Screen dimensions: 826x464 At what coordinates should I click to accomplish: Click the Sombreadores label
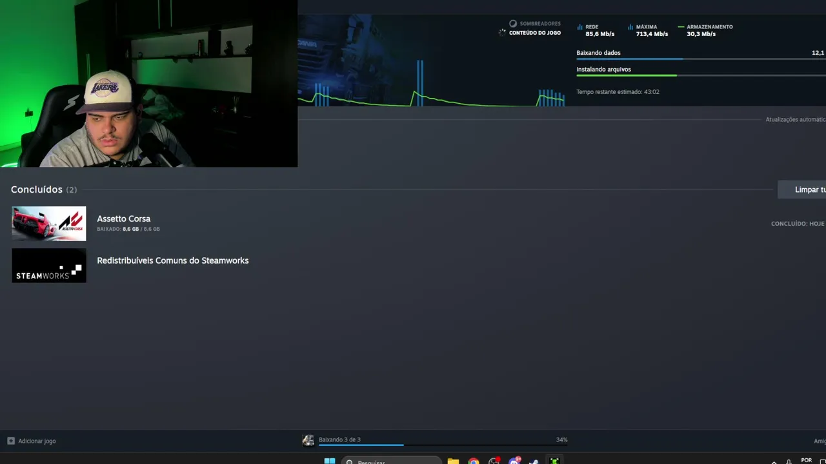540,24
